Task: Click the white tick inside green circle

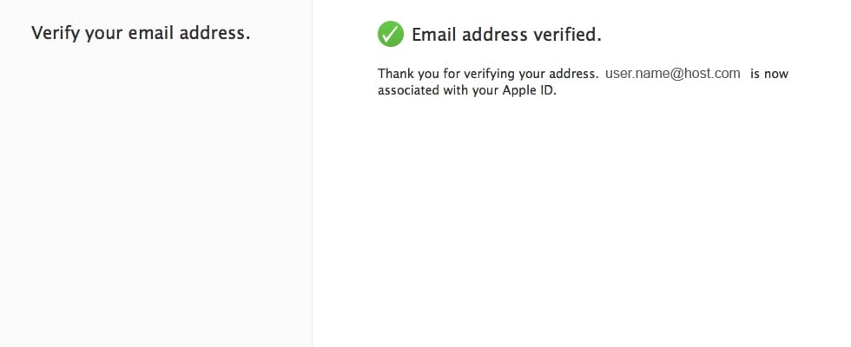Action: point(390,34)
